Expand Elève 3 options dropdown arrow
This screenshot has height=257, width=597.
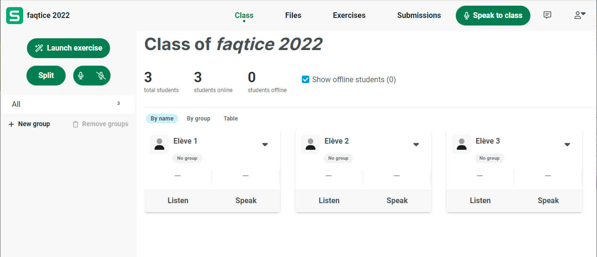point(567,145)
